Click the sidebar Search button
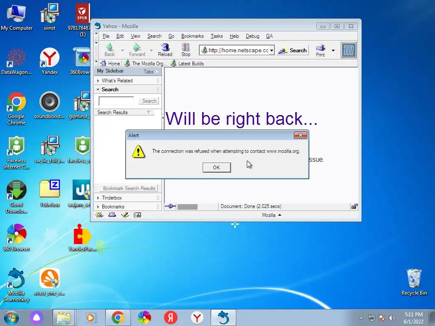 (x=149, y=101)
